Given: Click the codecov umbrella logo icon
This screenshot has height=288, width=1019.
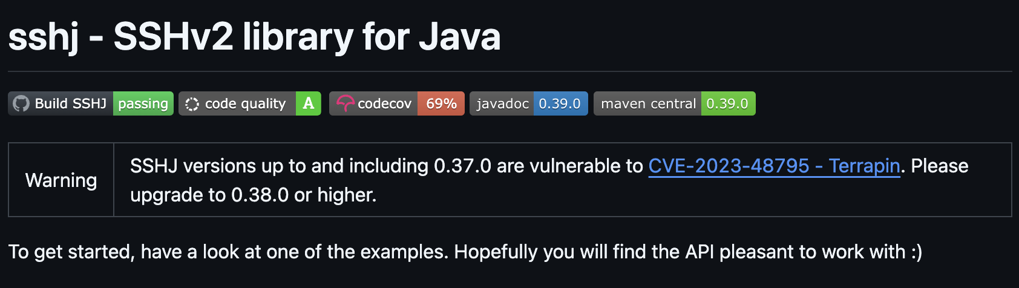Looking at the screenshot, I should [345, 104].
